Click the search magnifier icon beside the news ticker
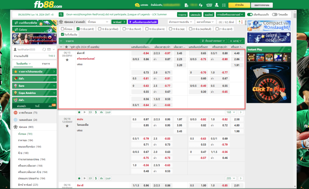309x189 pixels. pyautogui.click(x=61, y=14)
